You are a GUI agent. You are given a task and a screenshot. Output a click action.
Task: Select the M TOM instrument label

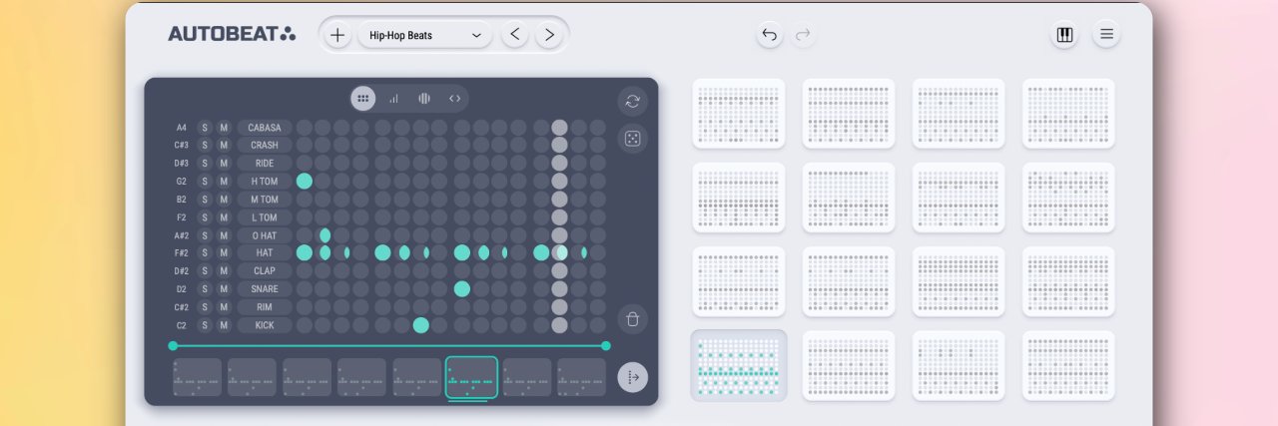[265, 200]
